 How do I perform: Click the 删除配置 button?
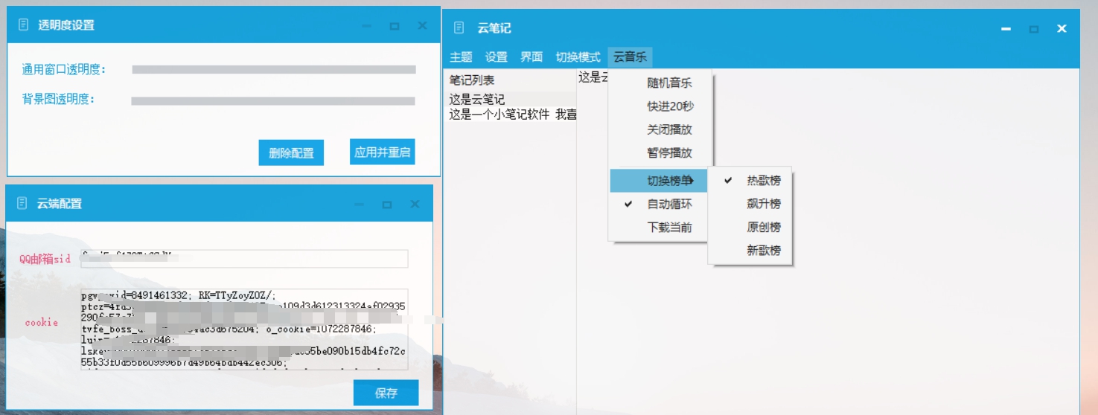pos(291,153)
